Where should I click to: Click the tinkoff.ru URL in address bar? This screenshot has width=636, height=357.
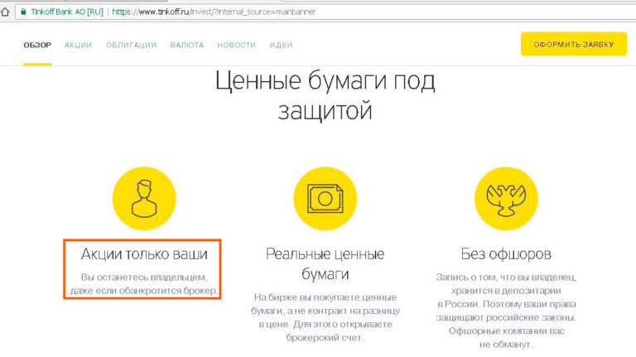213,12
